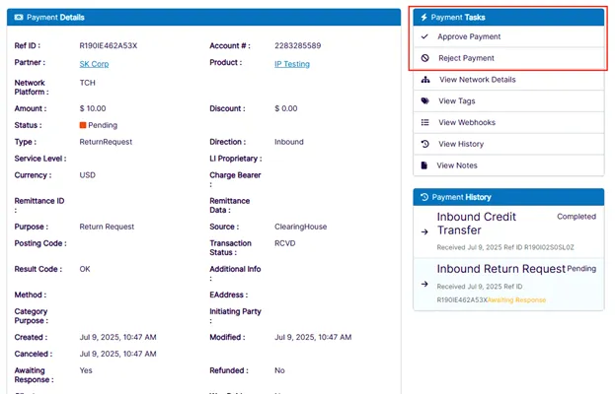Approve Payment in the tasks list

[x=508, y=36]
